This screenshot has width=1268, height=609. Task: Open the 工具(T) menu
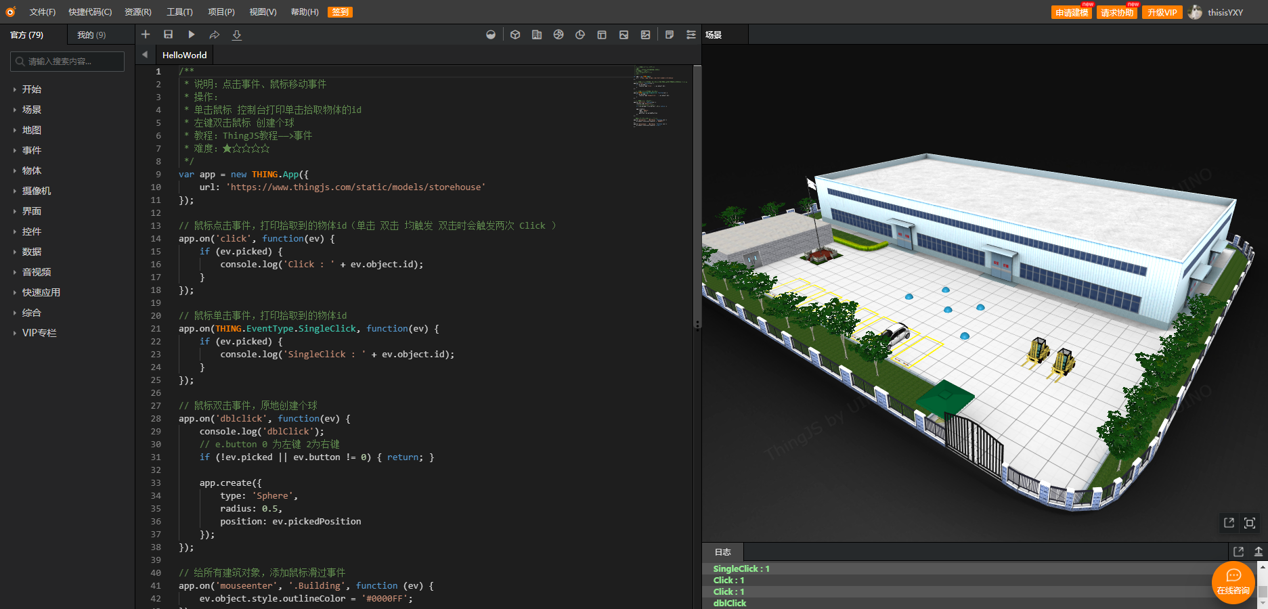(179, 12)
